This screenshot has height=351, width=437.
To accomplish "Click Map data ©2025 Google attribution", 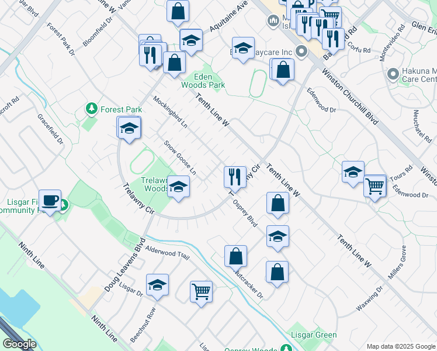I will [x=401, y=347].
